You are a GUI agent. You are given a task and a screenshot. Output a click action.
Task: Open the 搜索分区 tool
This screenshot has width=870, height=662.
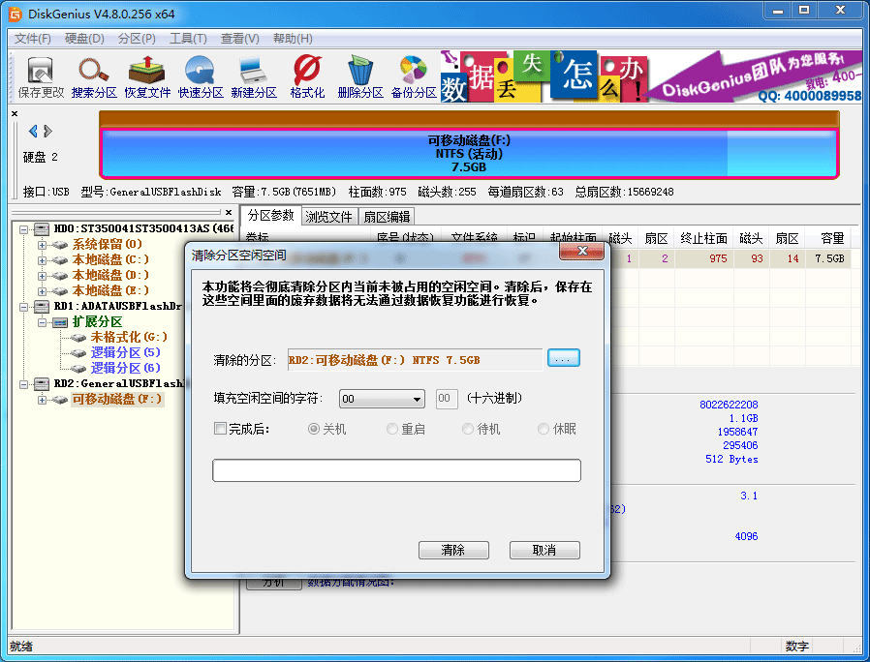(x=94, y=76)
